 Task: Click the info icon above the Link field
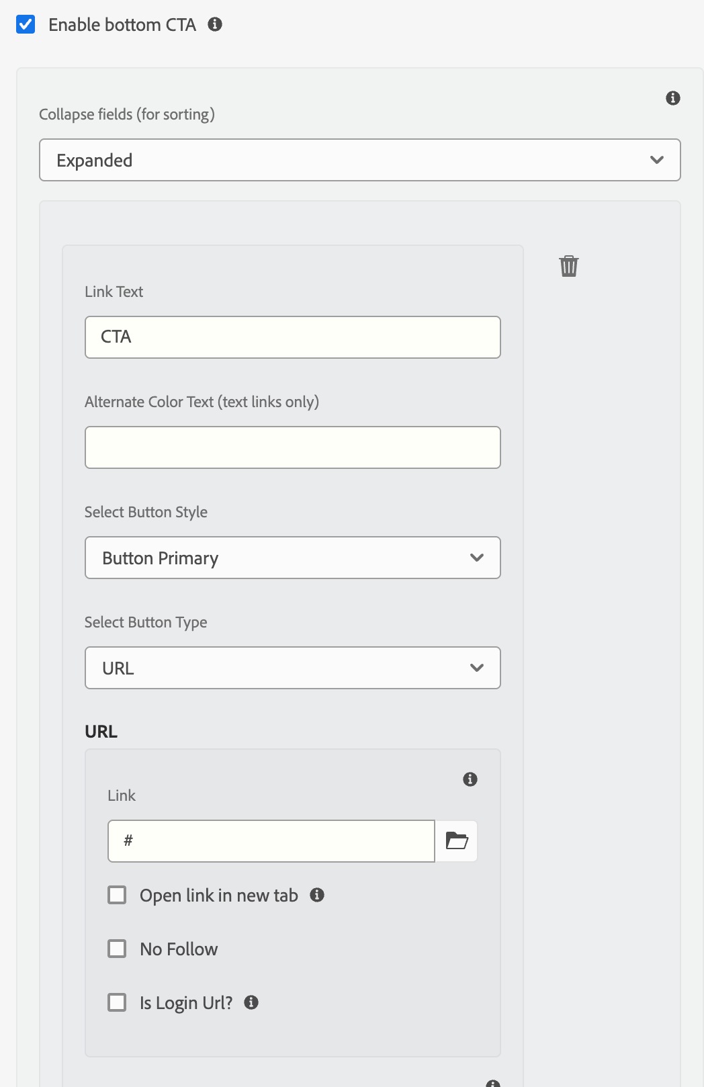point(470,779)
